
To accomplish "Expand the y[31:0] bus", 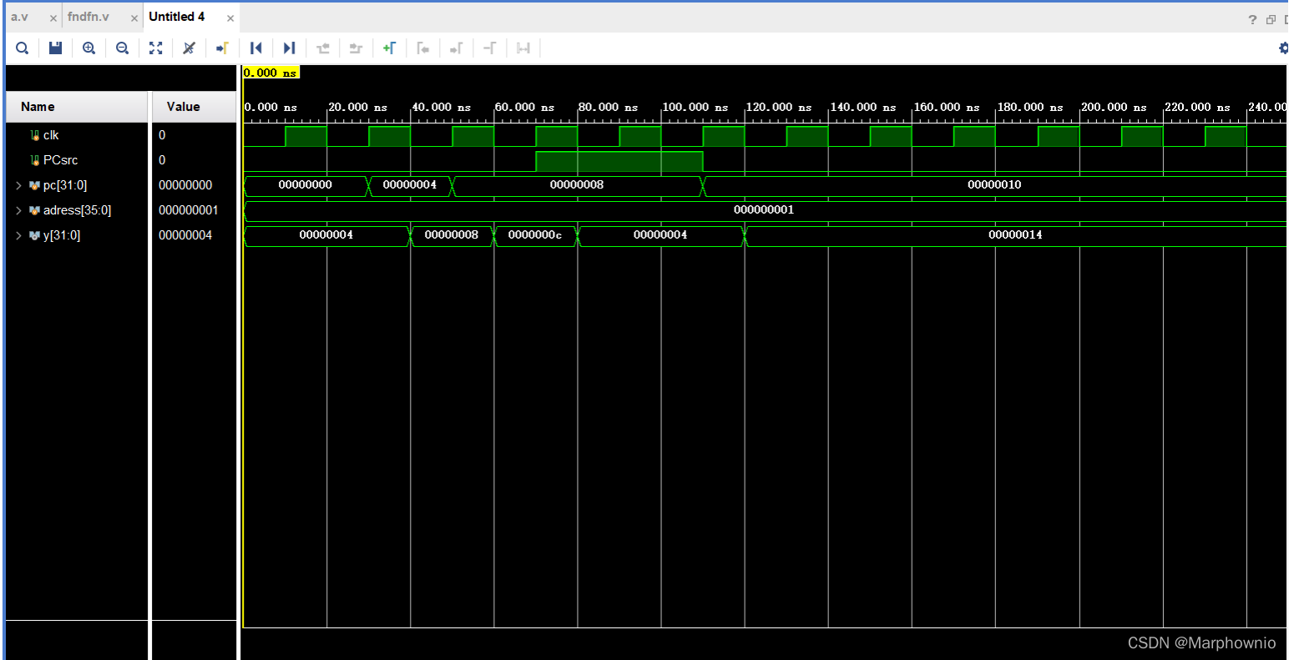I will pyautogui.click(x=18, y=235).
